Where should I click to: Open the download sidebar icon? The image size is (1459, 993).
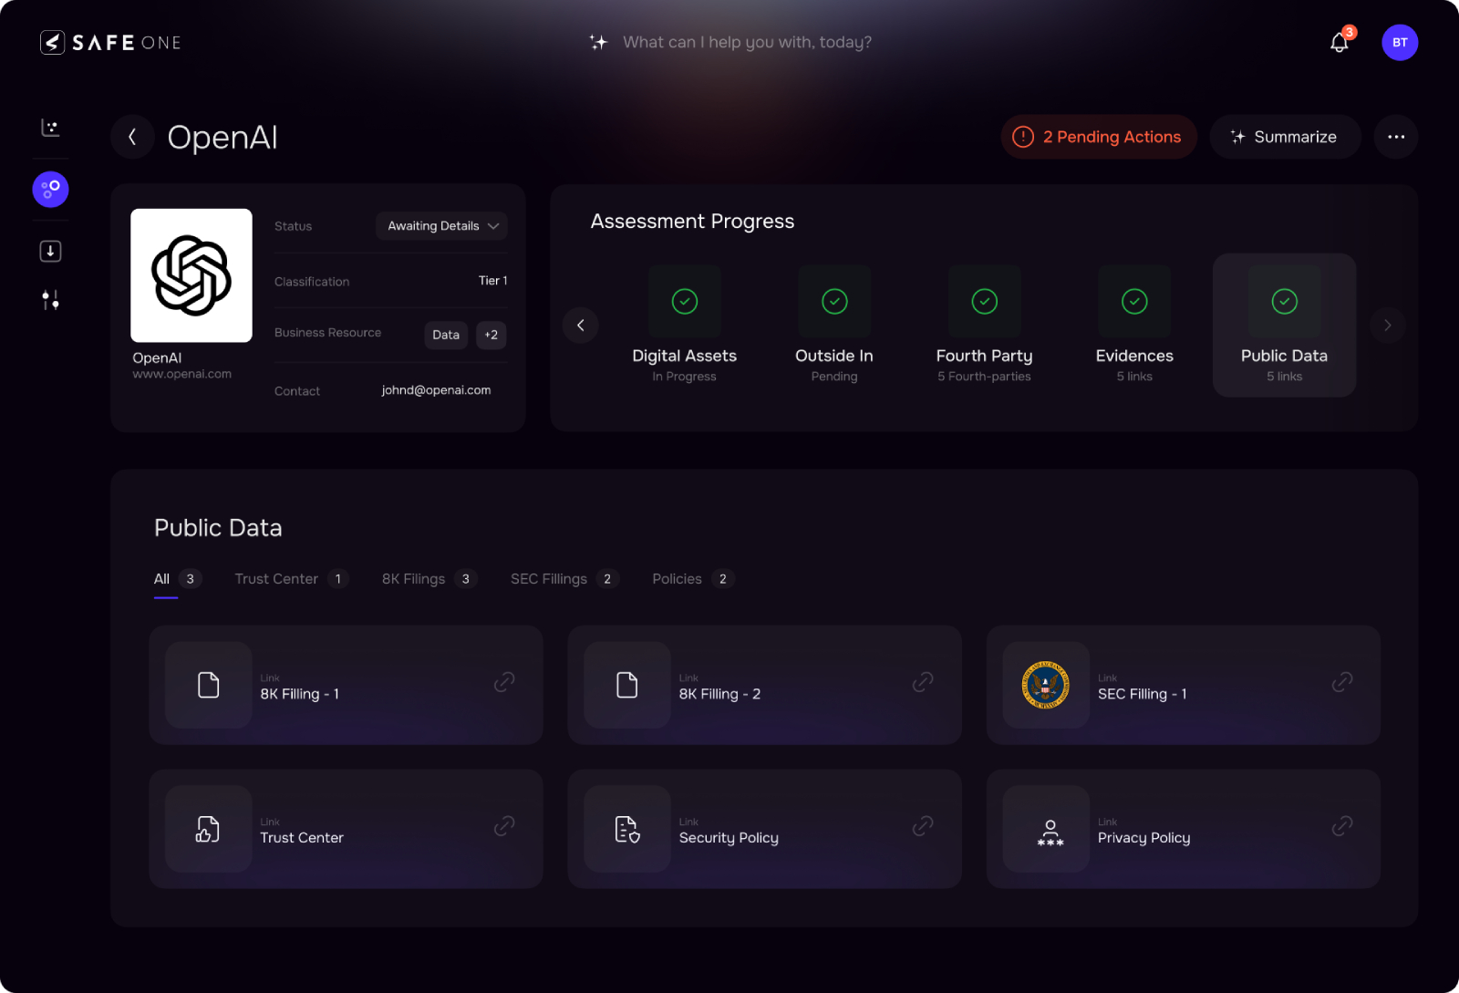coord(51,251)
